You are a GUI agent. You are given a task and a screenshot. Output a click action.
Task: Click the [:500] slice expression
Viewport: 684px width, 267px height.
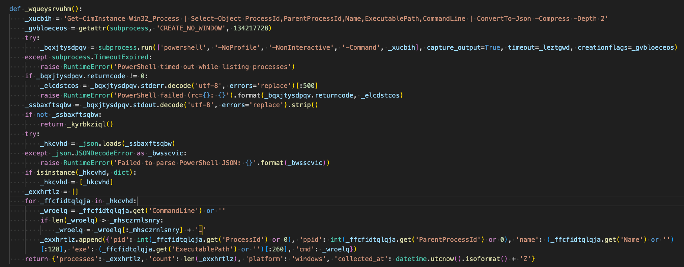(307, 86)
